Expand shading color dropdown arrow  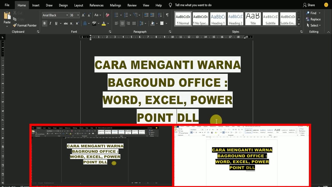[x=157, y=23]
